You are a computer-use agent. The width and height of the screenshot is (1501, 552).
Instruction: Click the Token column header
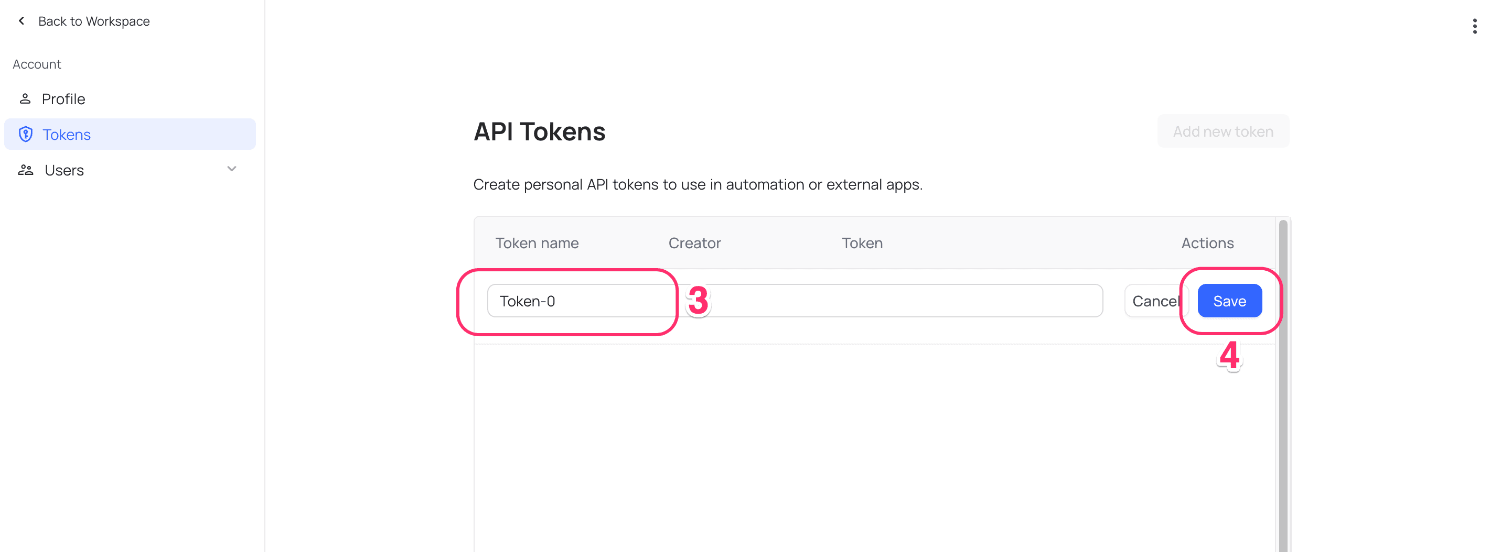coord(862,242)
